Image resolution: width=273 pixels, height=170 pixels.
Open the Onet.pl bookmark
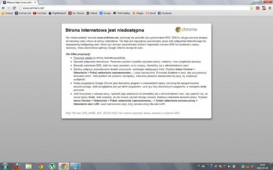(7, 13)
